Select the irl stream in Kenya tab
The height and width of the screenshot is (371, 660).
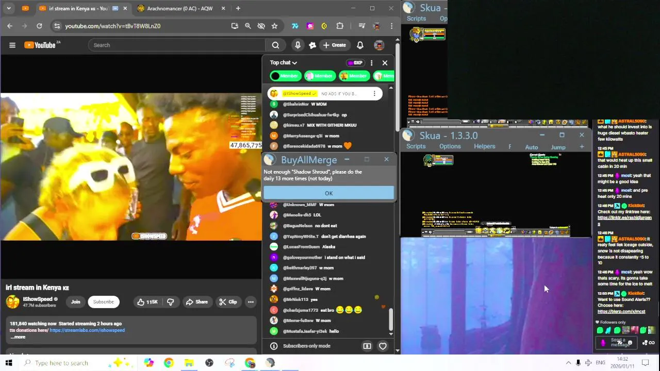[78, 8]
